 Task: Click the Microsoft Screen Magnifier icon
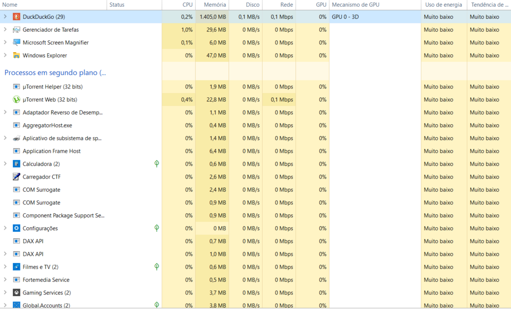coord(16,42)
